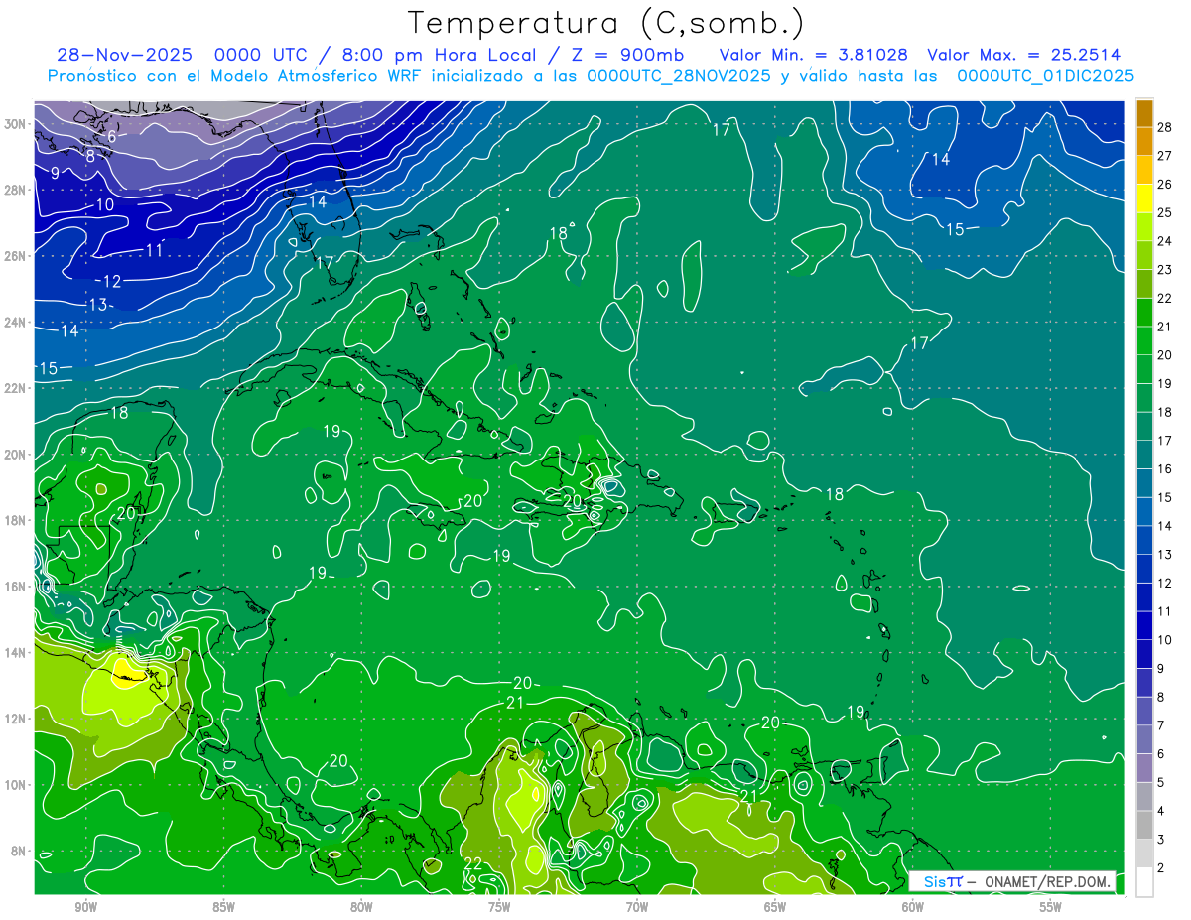Click the color legend value 25
Viewport: 1191px width, 920px height.
tap(1165, 212)
